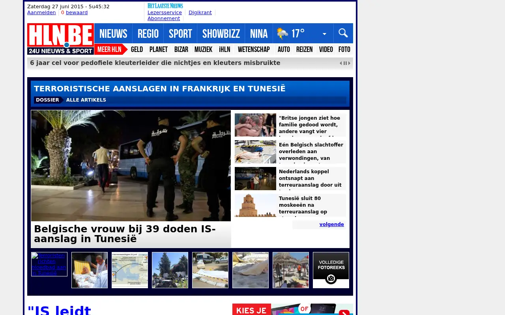Viewport: 505px width, 315px height.
Task: Click mosque thumbnail beside Tunesië article
Action: pyautogui.click(x=255, y=205)
